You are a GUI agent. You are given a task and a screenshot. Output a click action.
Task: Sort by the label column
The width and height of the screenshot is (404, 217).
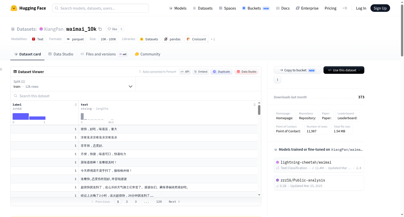[x=75, y=105]
